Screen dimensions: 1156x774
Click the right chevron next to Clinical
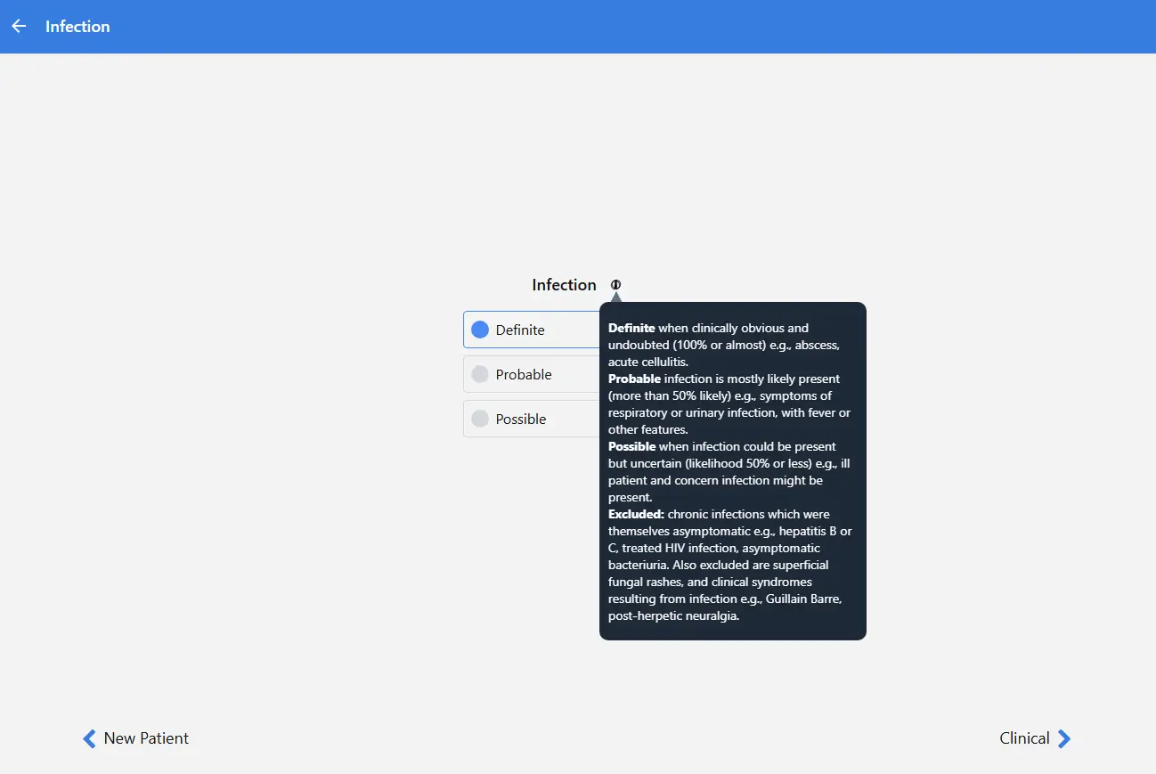[1063, 738]
